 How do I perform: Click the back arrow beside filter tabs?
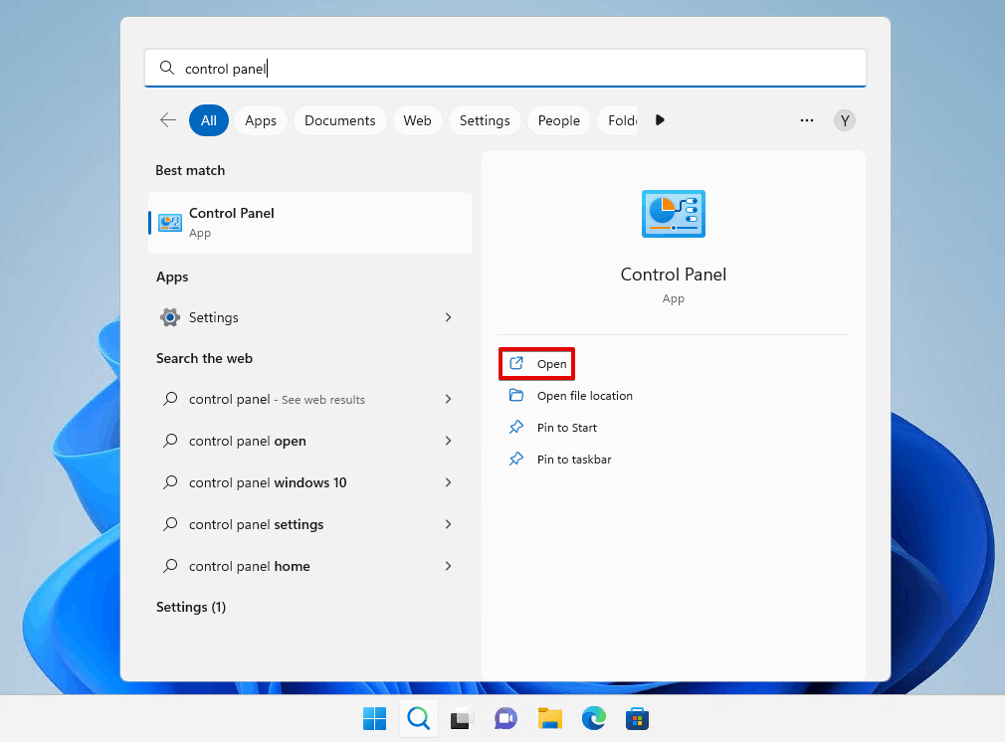(168, 119)
